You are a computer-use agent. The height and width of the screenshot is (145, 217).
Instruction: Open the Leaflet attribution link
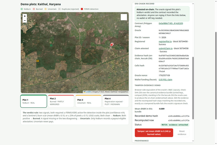tap(88, 92)
